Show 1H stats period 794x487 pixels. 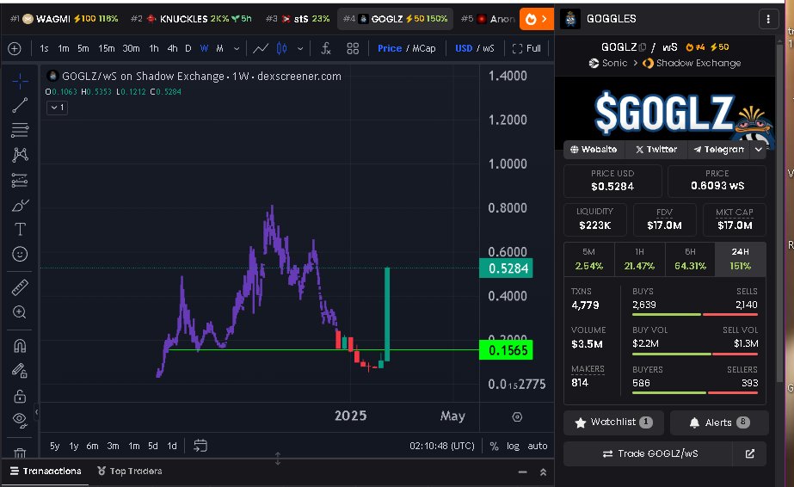click(x=639, y=259)
